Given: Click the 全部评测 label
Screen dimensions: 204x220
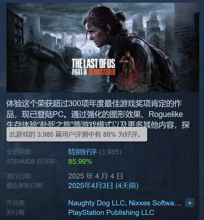Looking at the screenshot, I should [19, 152].
